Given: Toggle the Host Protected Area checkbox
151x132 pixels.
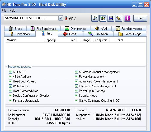Looking at the screenshot, I should coord(10,91).
